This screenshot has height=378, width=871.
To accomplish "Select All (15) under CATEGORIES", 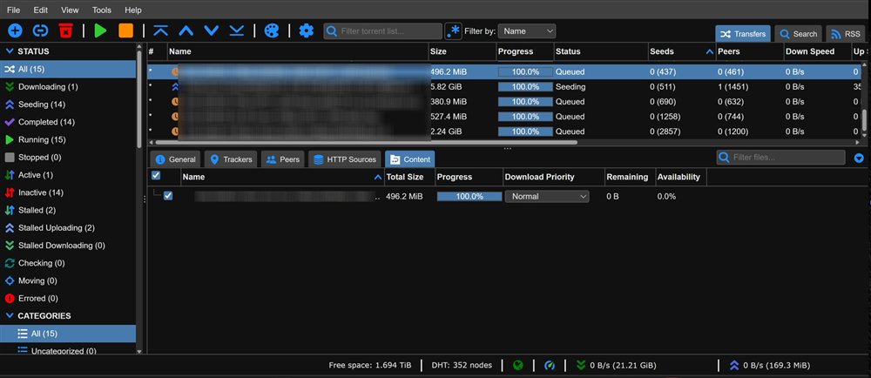I will click(68, 334).
